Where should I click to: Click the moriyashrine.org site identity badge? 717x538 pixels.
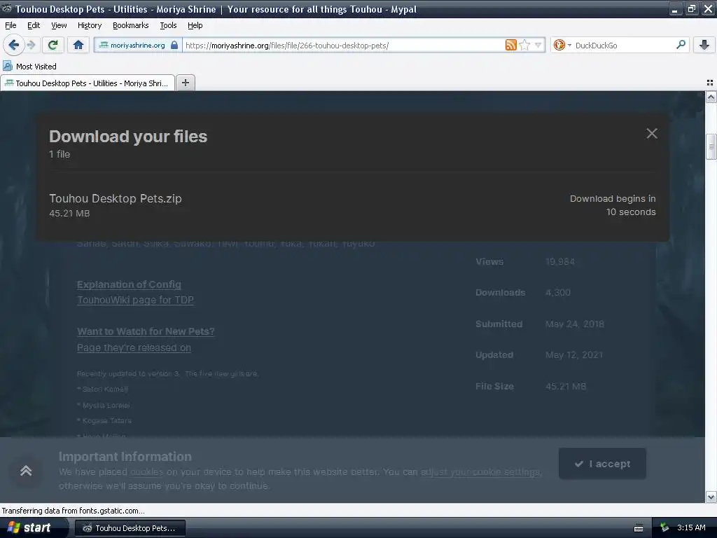tap(138, 45)
